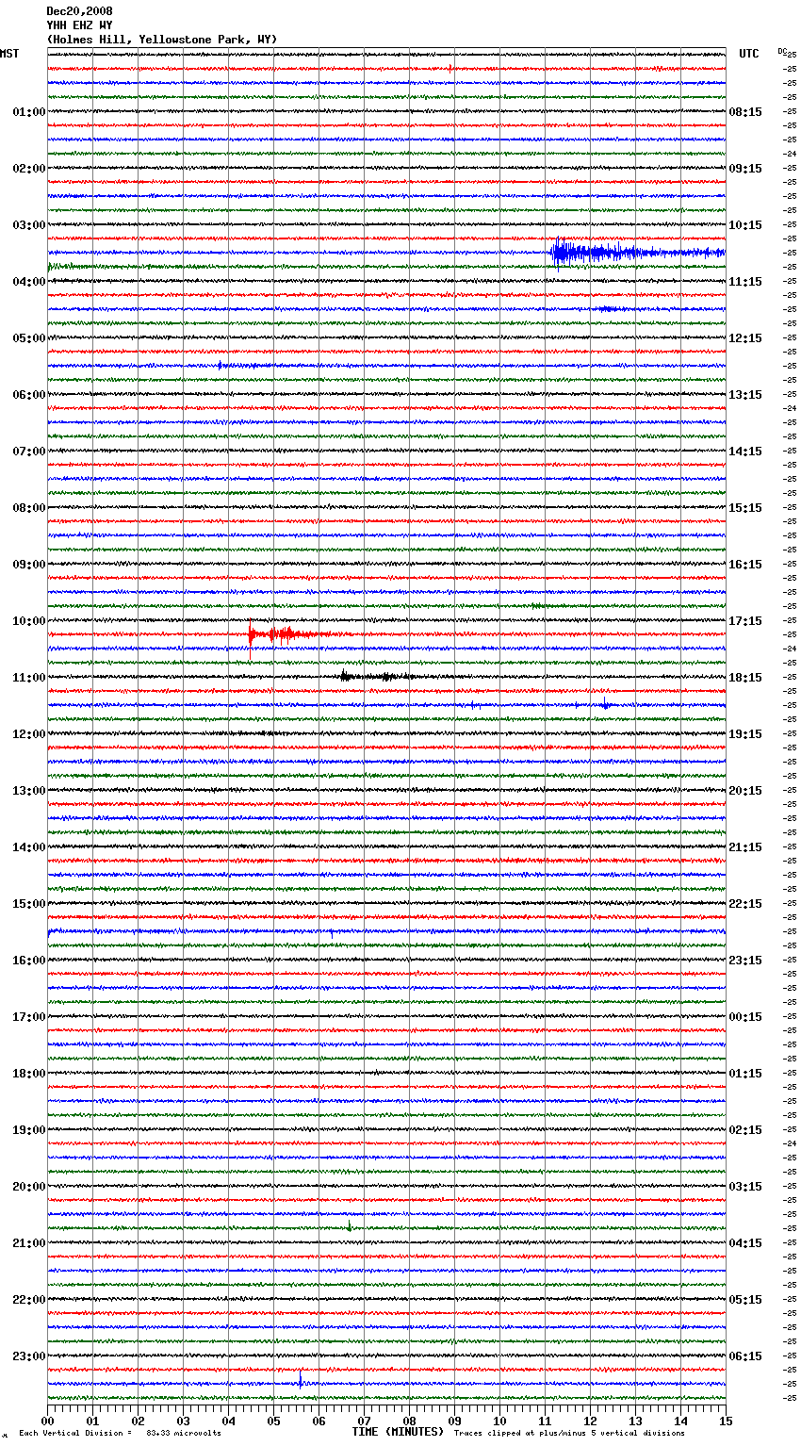Click the 10:15 UTC time label
The height and width of the screenshot is (1446, 801).
pyautogui.click(x=745, y=225)
